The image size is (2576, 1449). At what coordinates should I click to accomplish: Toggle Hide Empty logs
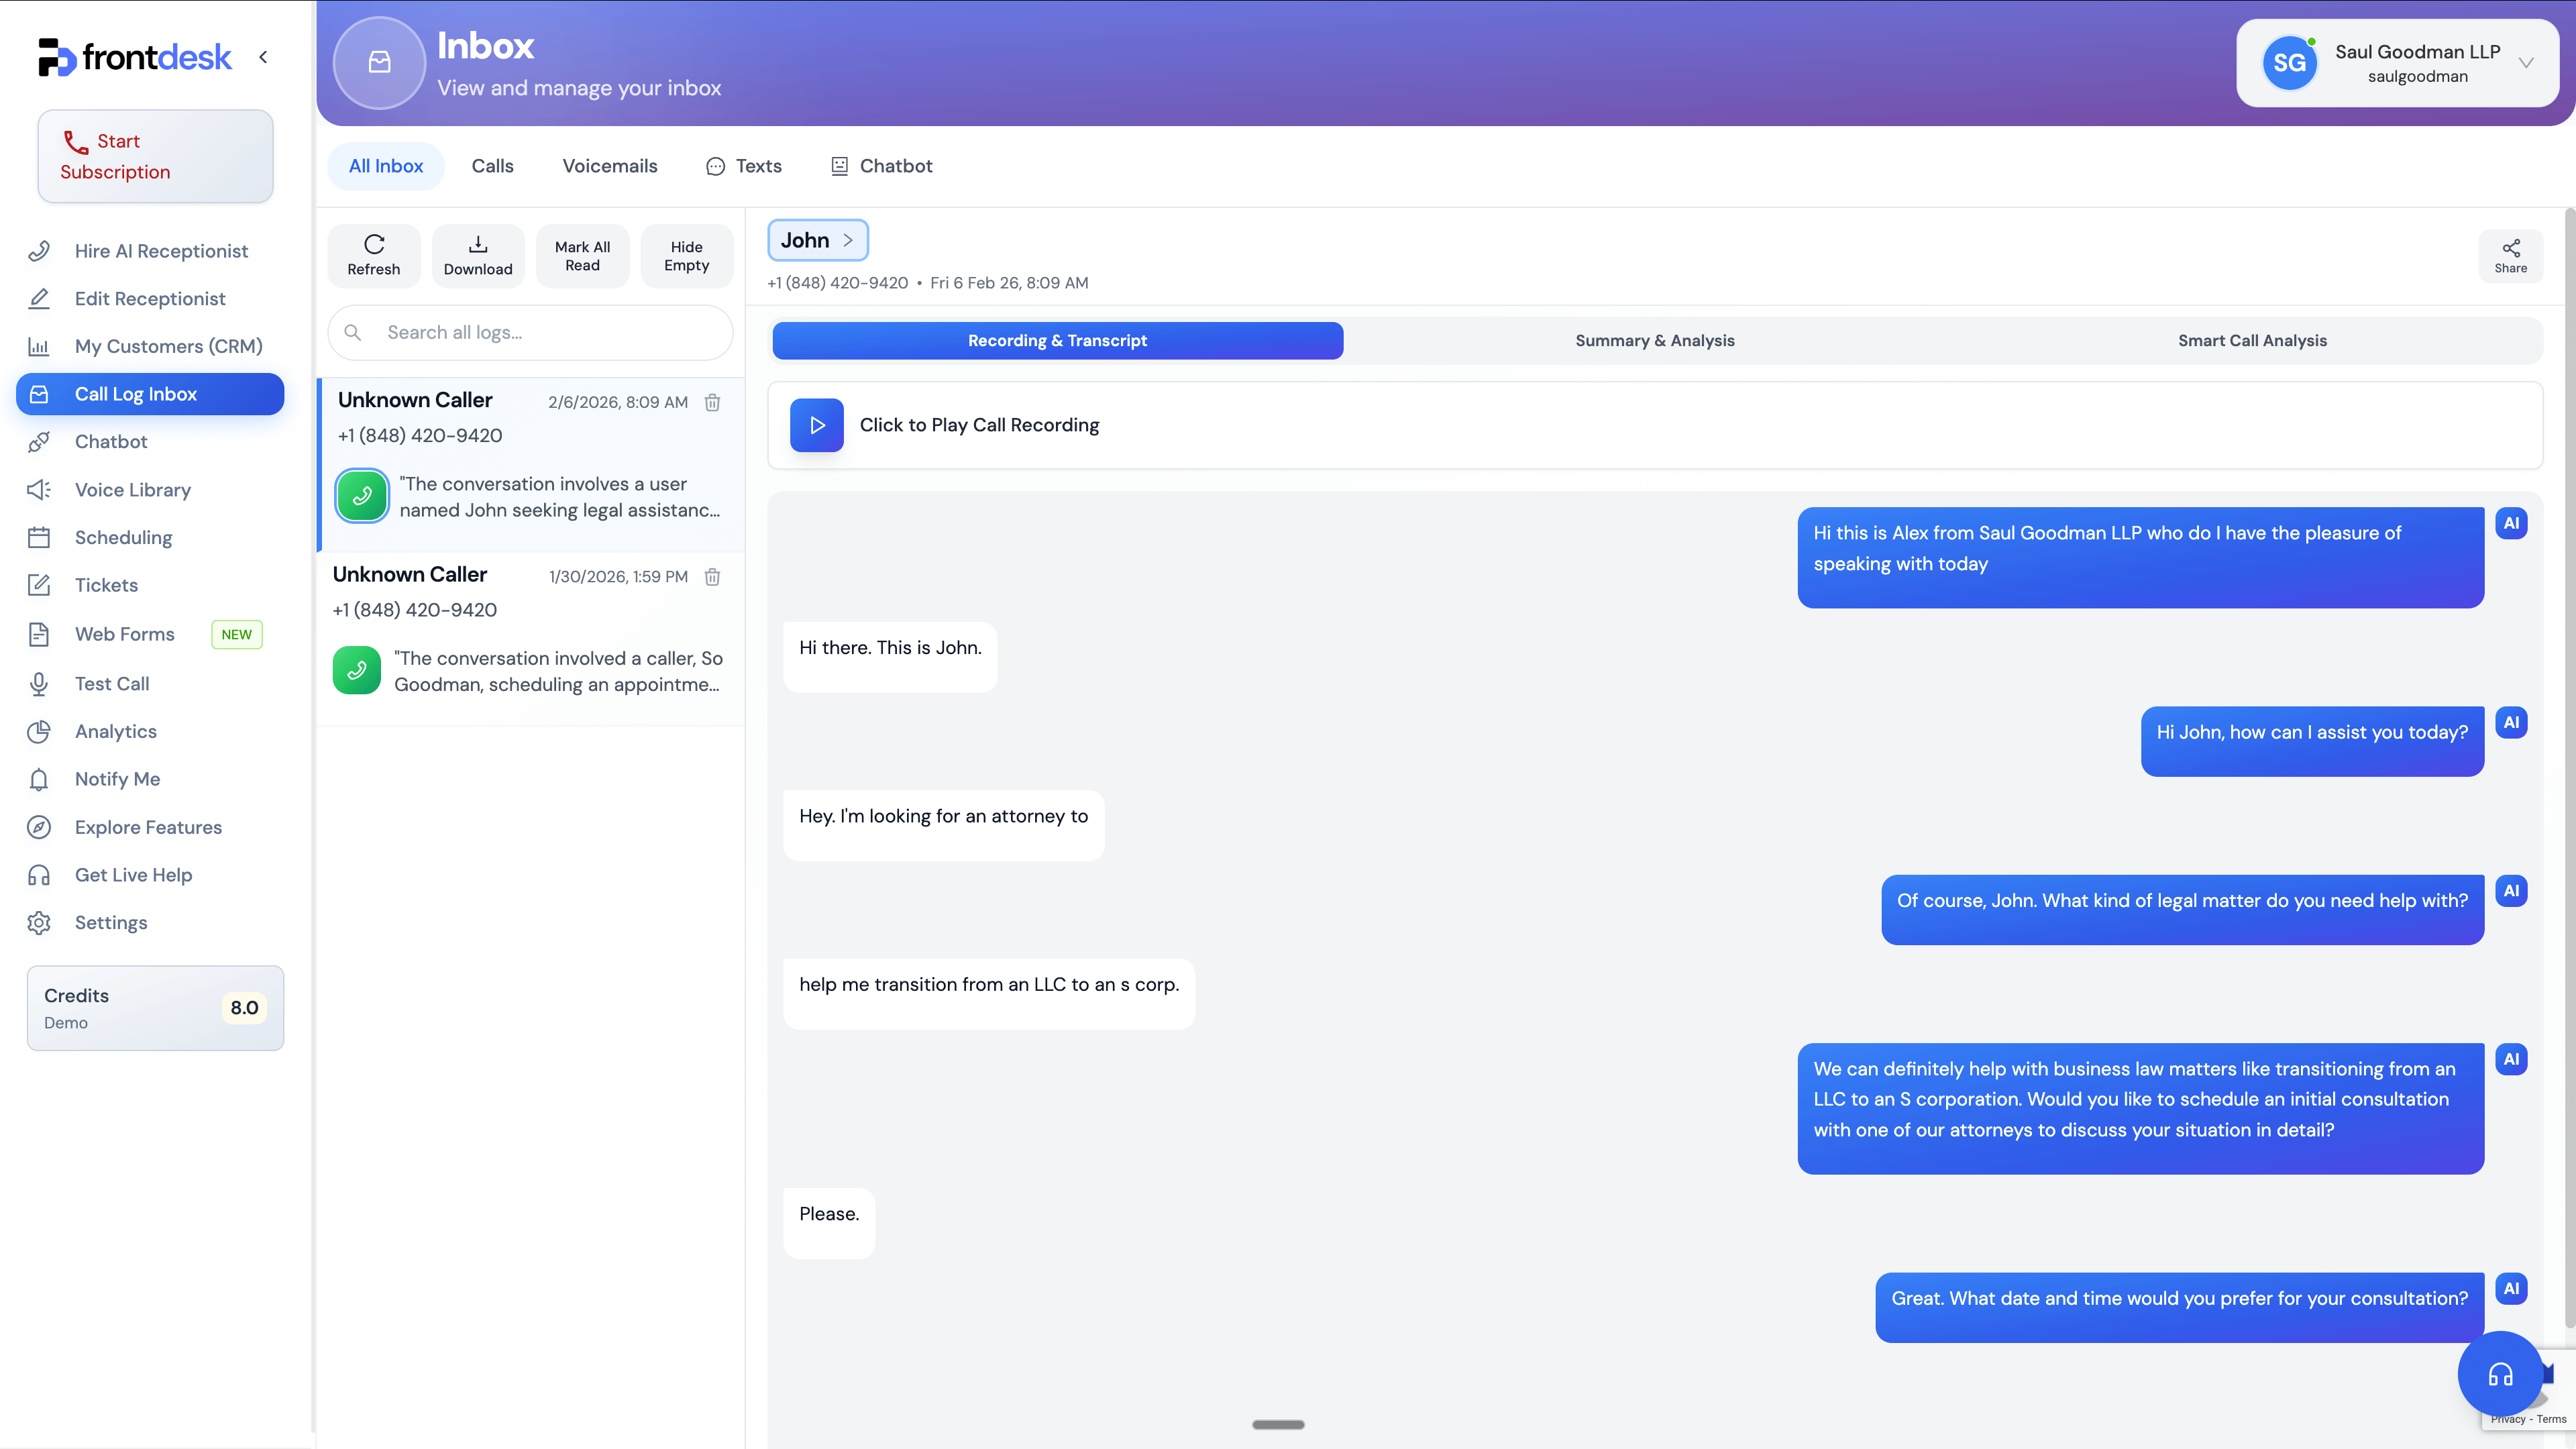[686, 256]
